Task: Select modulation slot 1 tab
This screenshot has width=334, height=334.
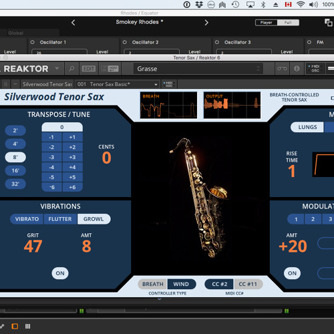Action: click(296, 219)
